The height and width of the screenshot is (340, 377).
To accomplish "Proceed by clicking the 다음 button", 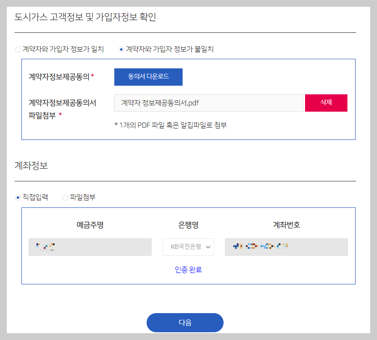I will click(184, 322).
